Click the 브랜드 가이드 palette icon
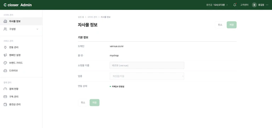The height and width of the screenshot is (128, 272). tap(5, 63)
